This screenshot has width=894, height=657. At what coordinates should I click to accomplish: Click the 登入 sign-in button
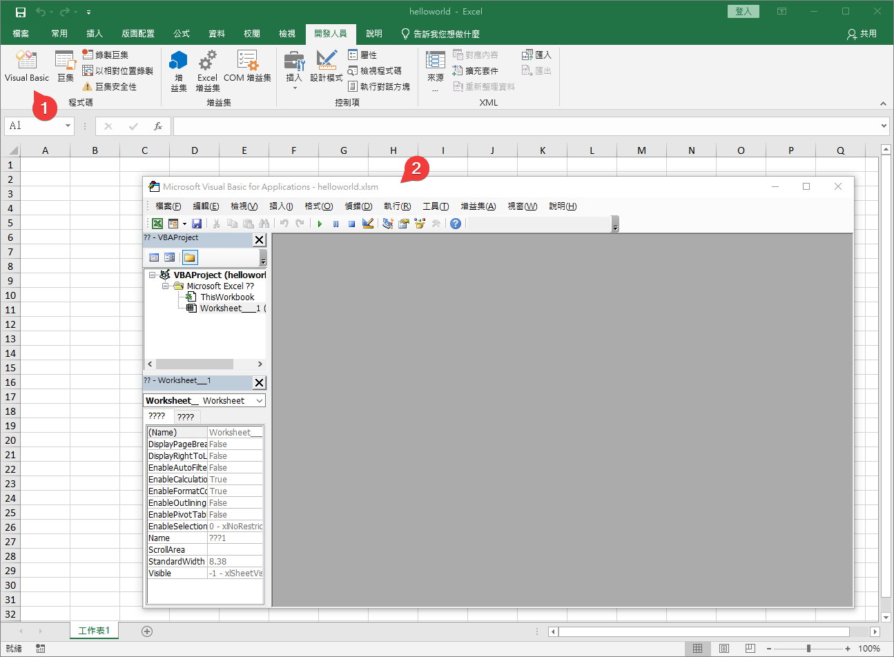(x=743, y=12)
